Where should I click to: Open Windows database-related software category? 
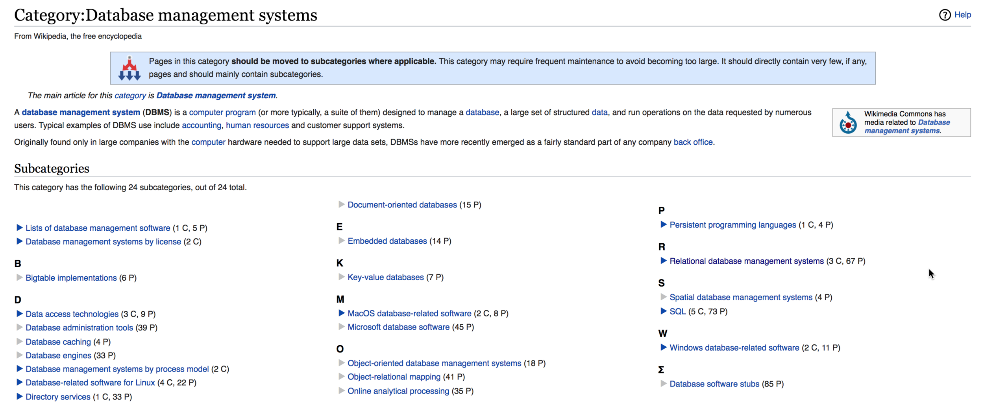pos(734,348)
